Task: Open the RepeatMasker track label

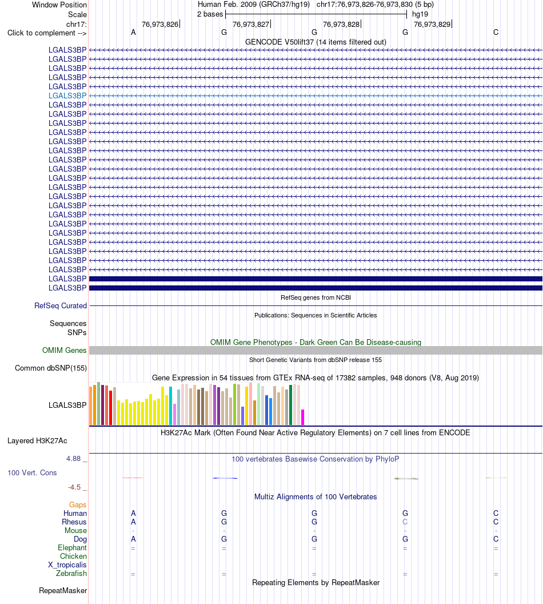Action: pyautogui.click(x=63, y=590)
